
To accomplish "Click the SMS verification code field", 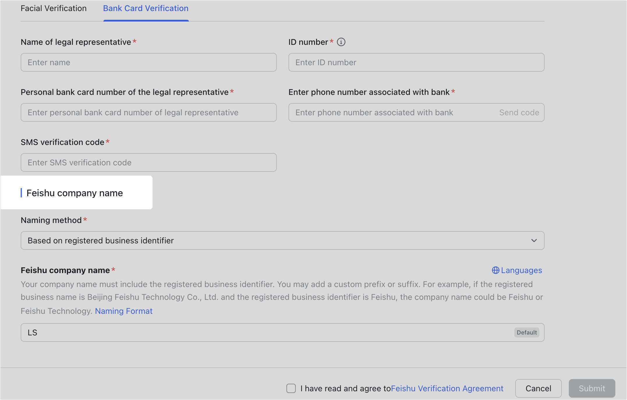I will [x=148, y=162].
